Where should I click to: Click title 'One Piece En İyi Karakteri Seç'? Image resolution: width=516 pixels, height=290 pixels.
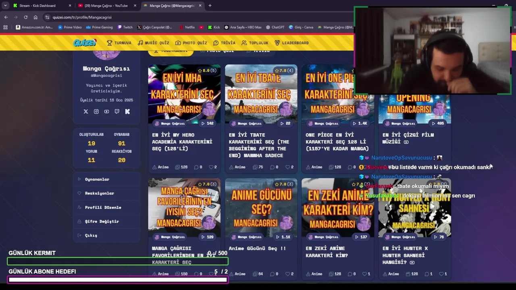337,142
